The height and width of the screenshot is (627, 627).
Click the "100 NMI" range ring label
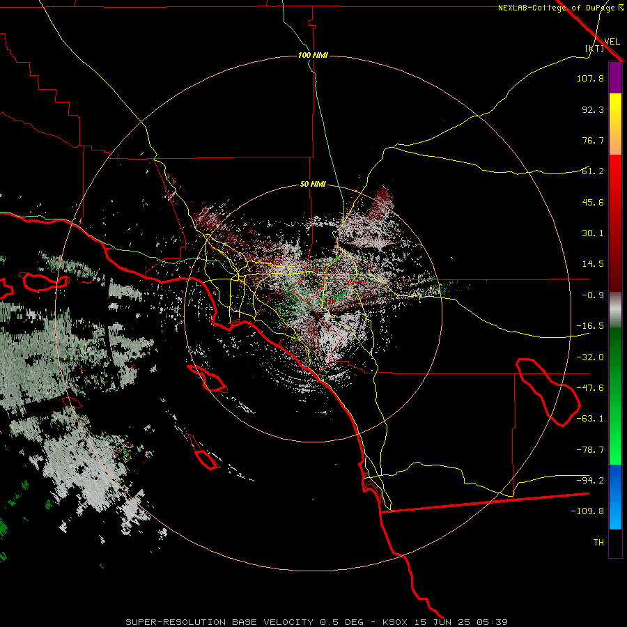313,55
